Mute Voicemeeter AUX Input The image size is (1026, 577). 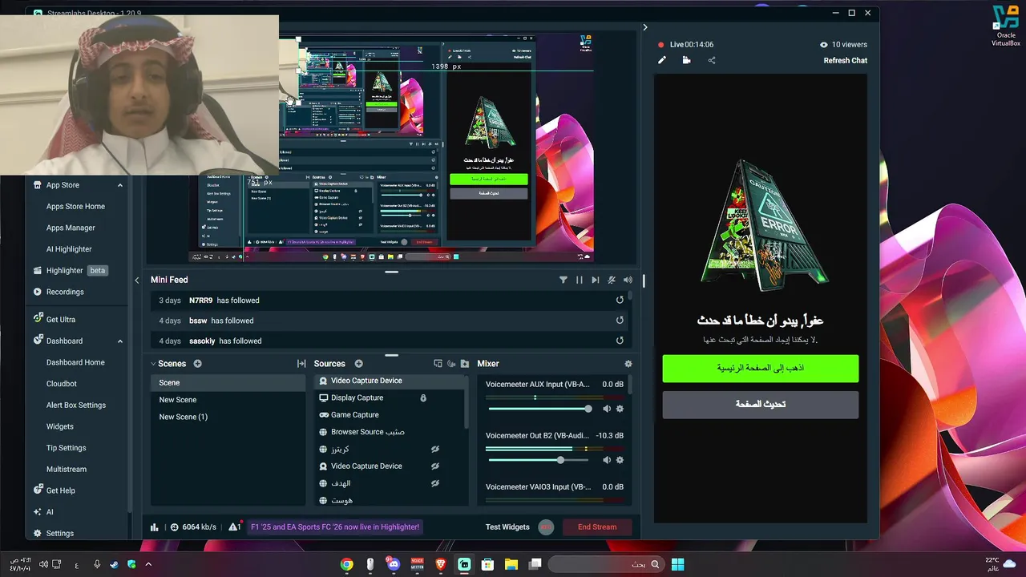(607, 409)
